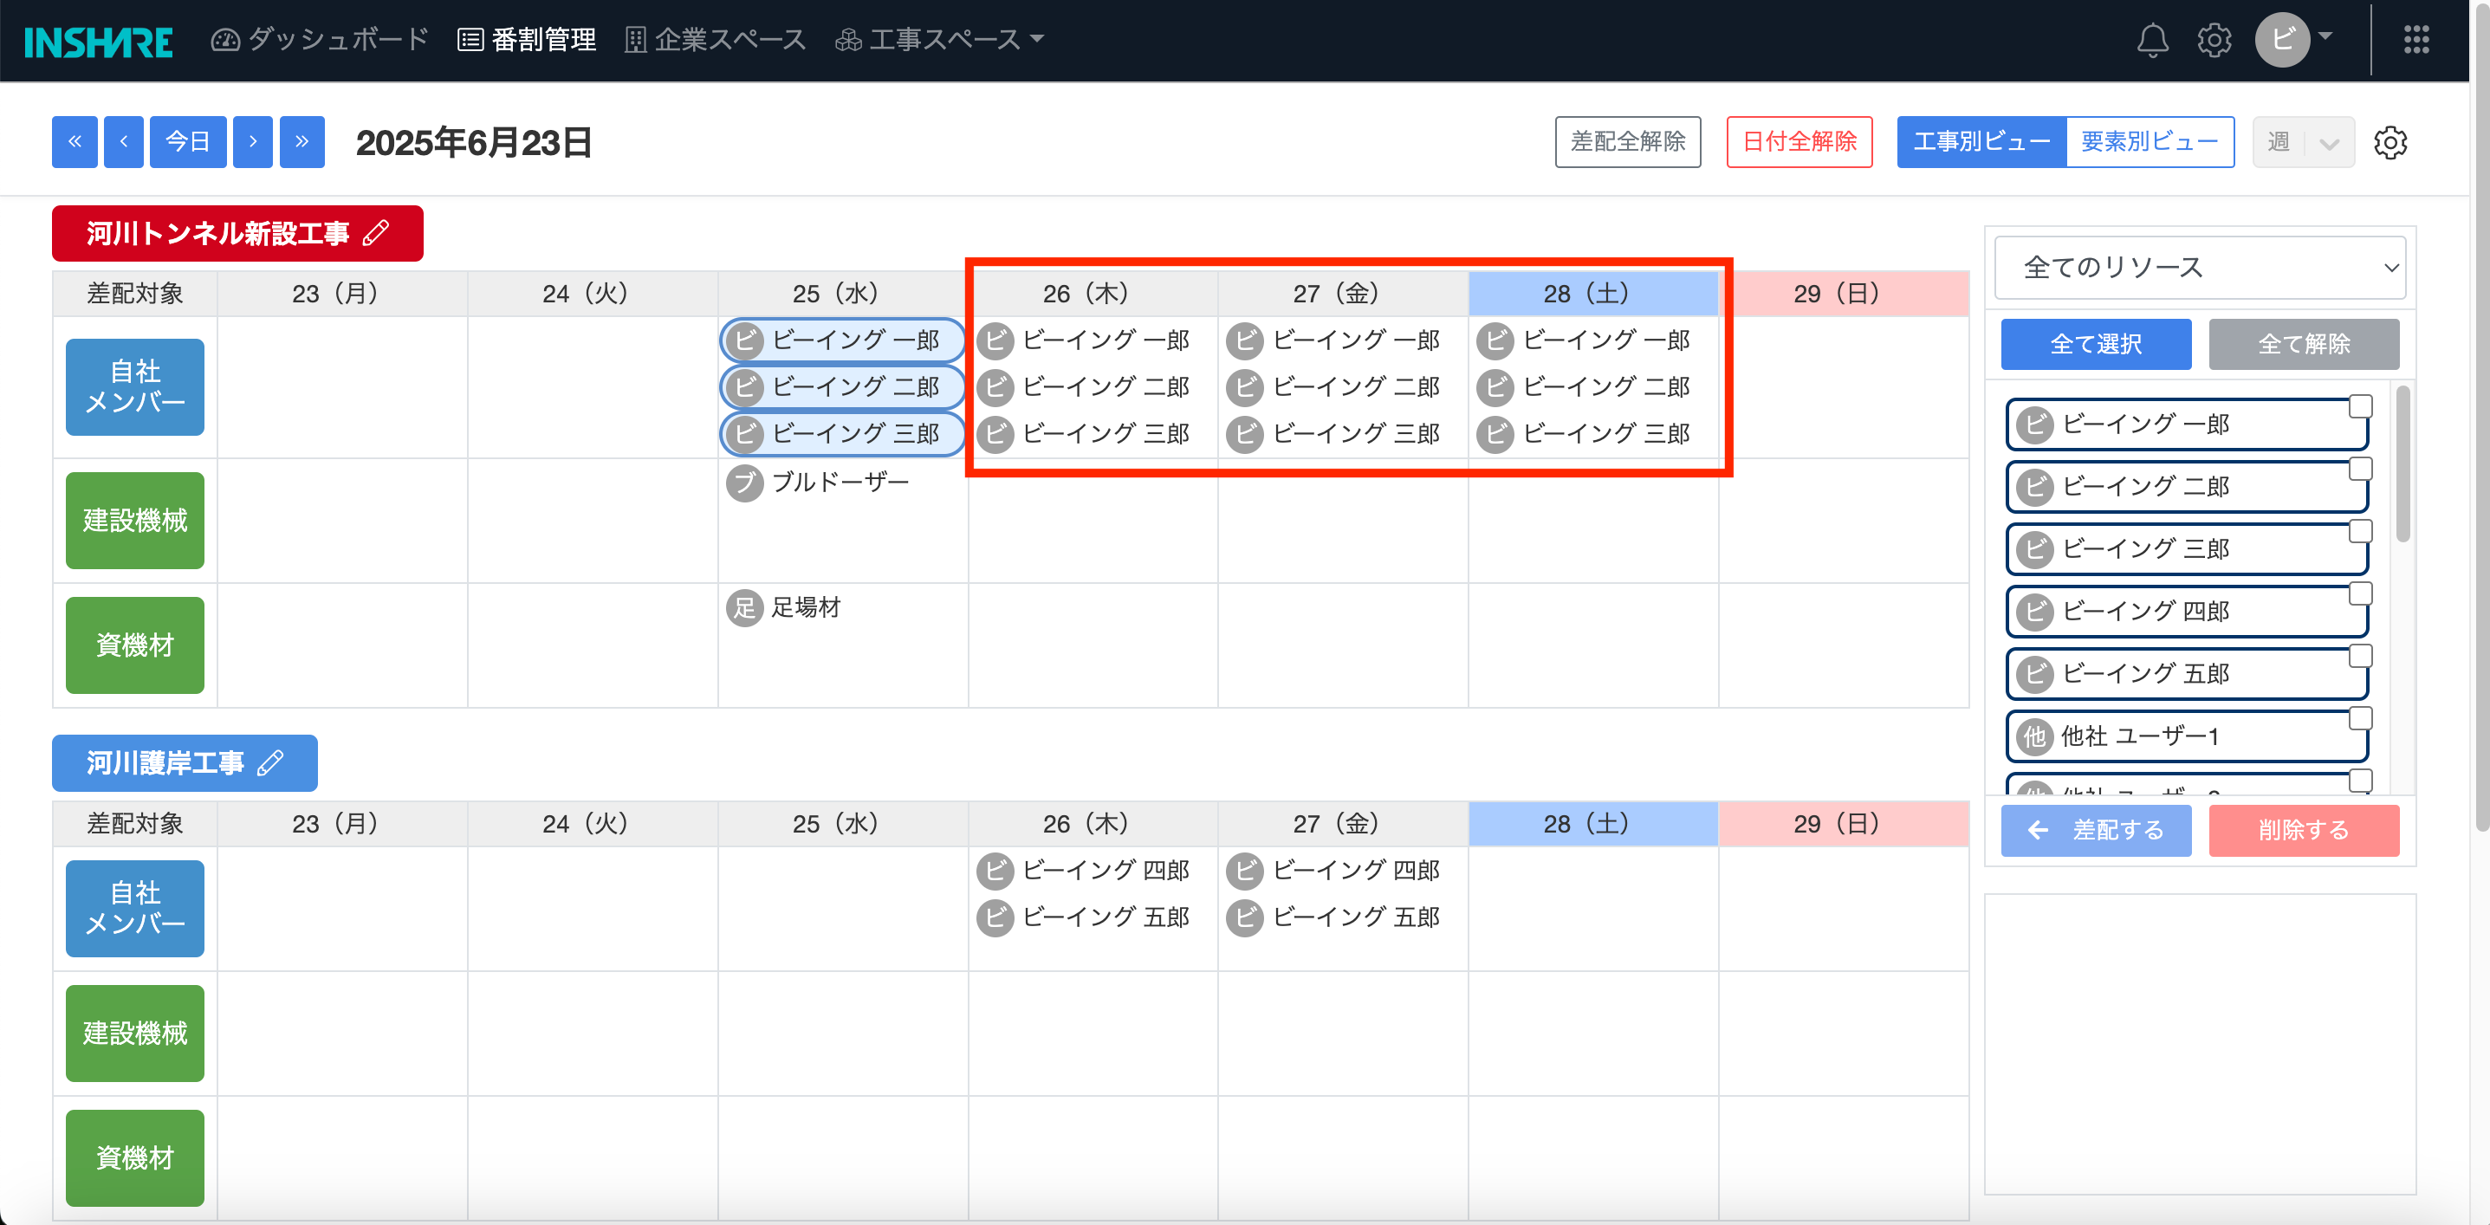The width and height of the screenshot is (2490, 1225).
Task: Select ビーイング 三郎 on 25 (水)
Action: [841, 433]
